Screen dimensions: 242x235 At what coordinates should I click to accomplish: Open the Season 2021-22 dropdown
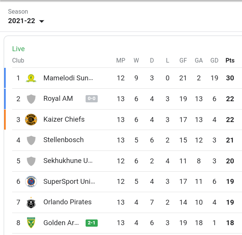tap(26, 21)
